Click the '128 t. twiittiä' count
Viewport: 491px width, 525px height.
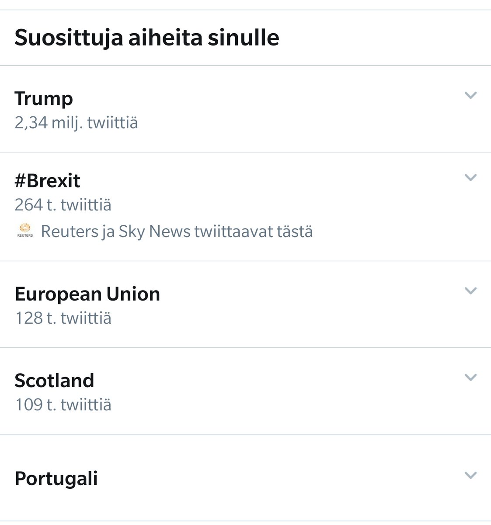click(63, 318)
